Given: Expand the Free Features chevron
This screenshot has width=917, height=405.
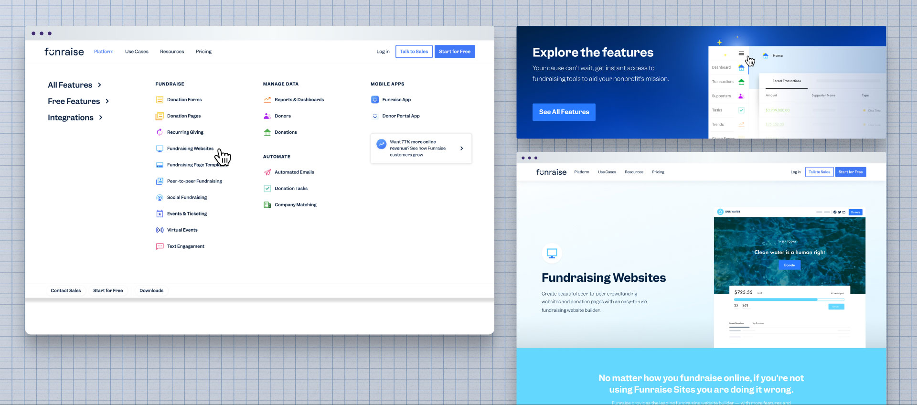Looking at the screenshot, I should pyautogui.click(x=107, y=101).
